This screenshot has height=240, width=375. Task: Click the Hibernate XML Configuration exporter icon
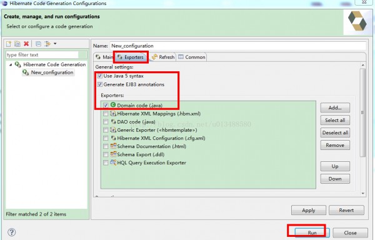113,138
